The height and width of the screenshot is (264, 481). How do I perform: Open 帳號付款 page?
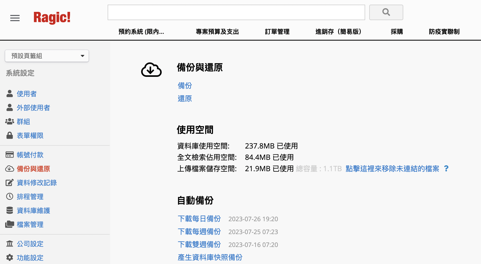click(x=30, y=155)
